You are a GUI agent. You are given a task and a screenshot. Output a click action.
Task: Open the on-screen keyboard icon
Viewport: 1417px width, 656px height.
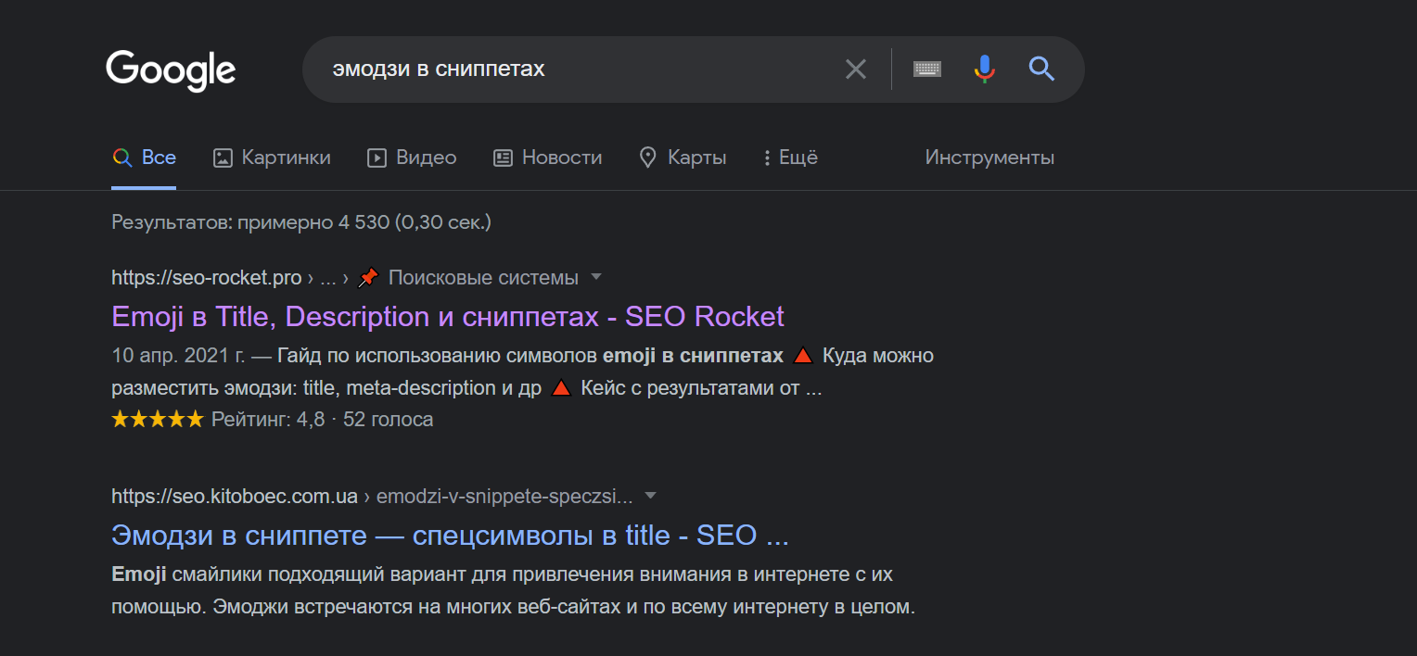pos(927,69)
